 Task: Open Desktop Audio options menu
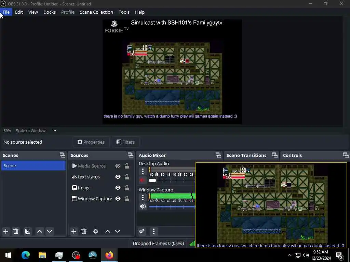tap(143, 171)
